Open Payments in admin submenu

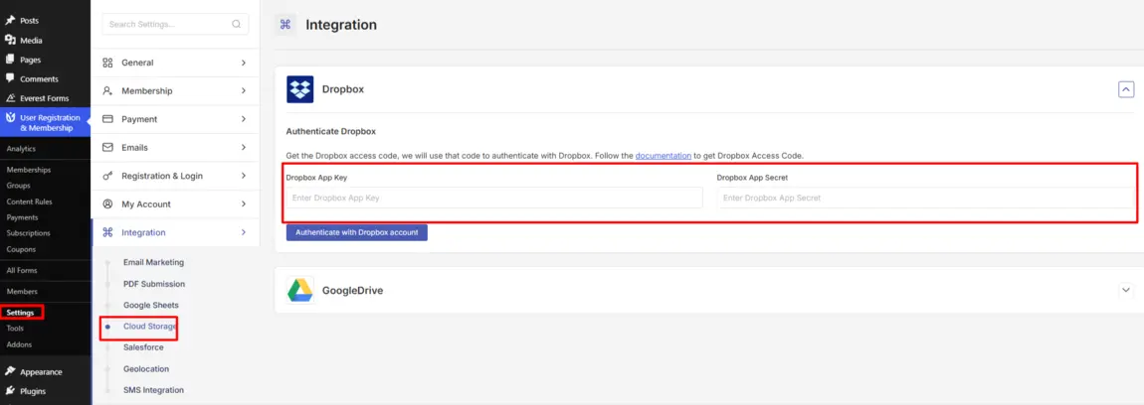coord(22,217)
